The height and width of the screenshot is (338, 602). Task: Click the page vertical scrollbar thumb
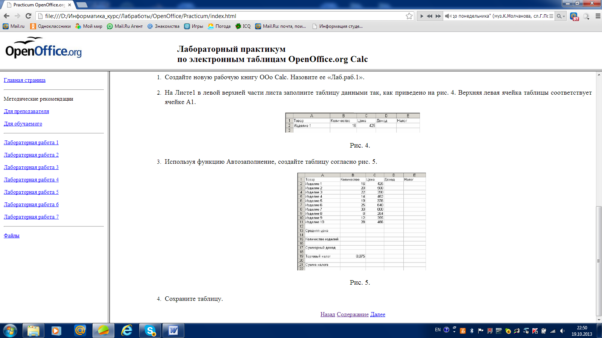tap(599, 261)
